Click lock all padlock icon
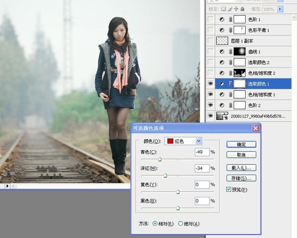 tap(242, 9)
